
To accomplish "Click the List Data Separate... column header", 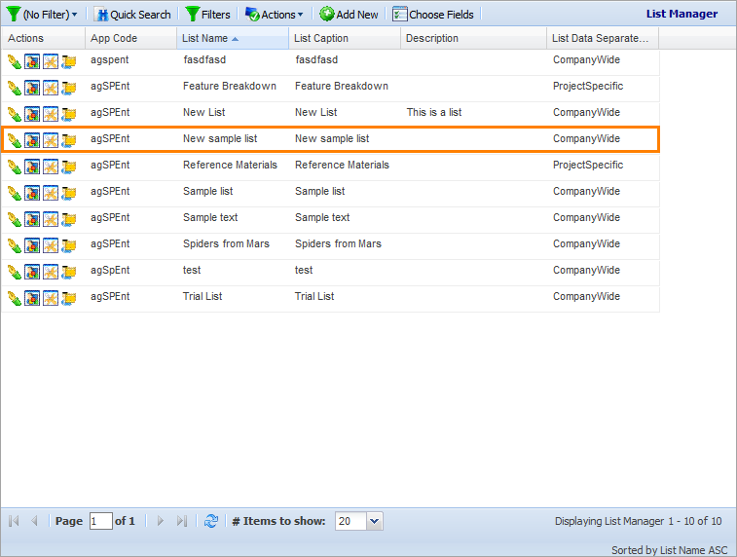I will 603,38.
